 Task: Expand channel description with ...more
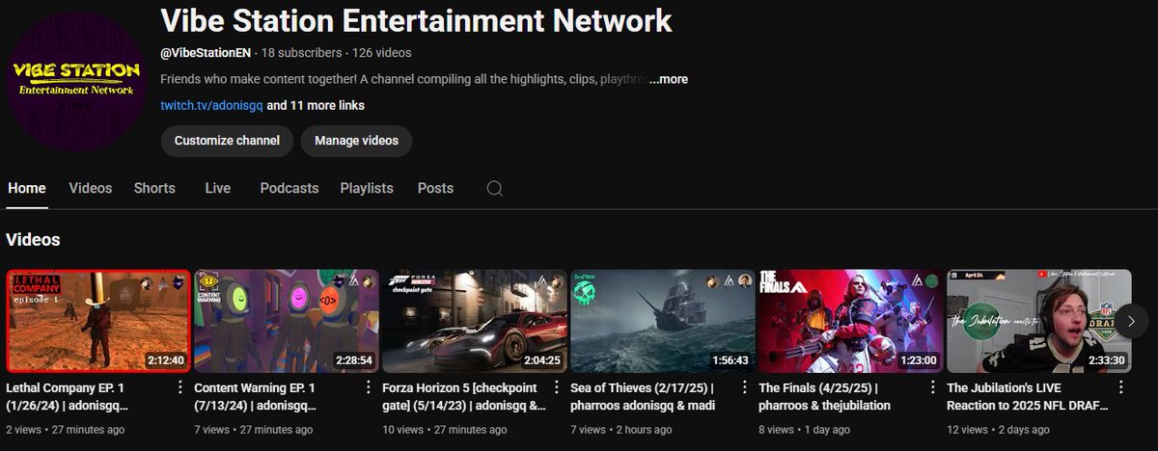pos(668,79)
